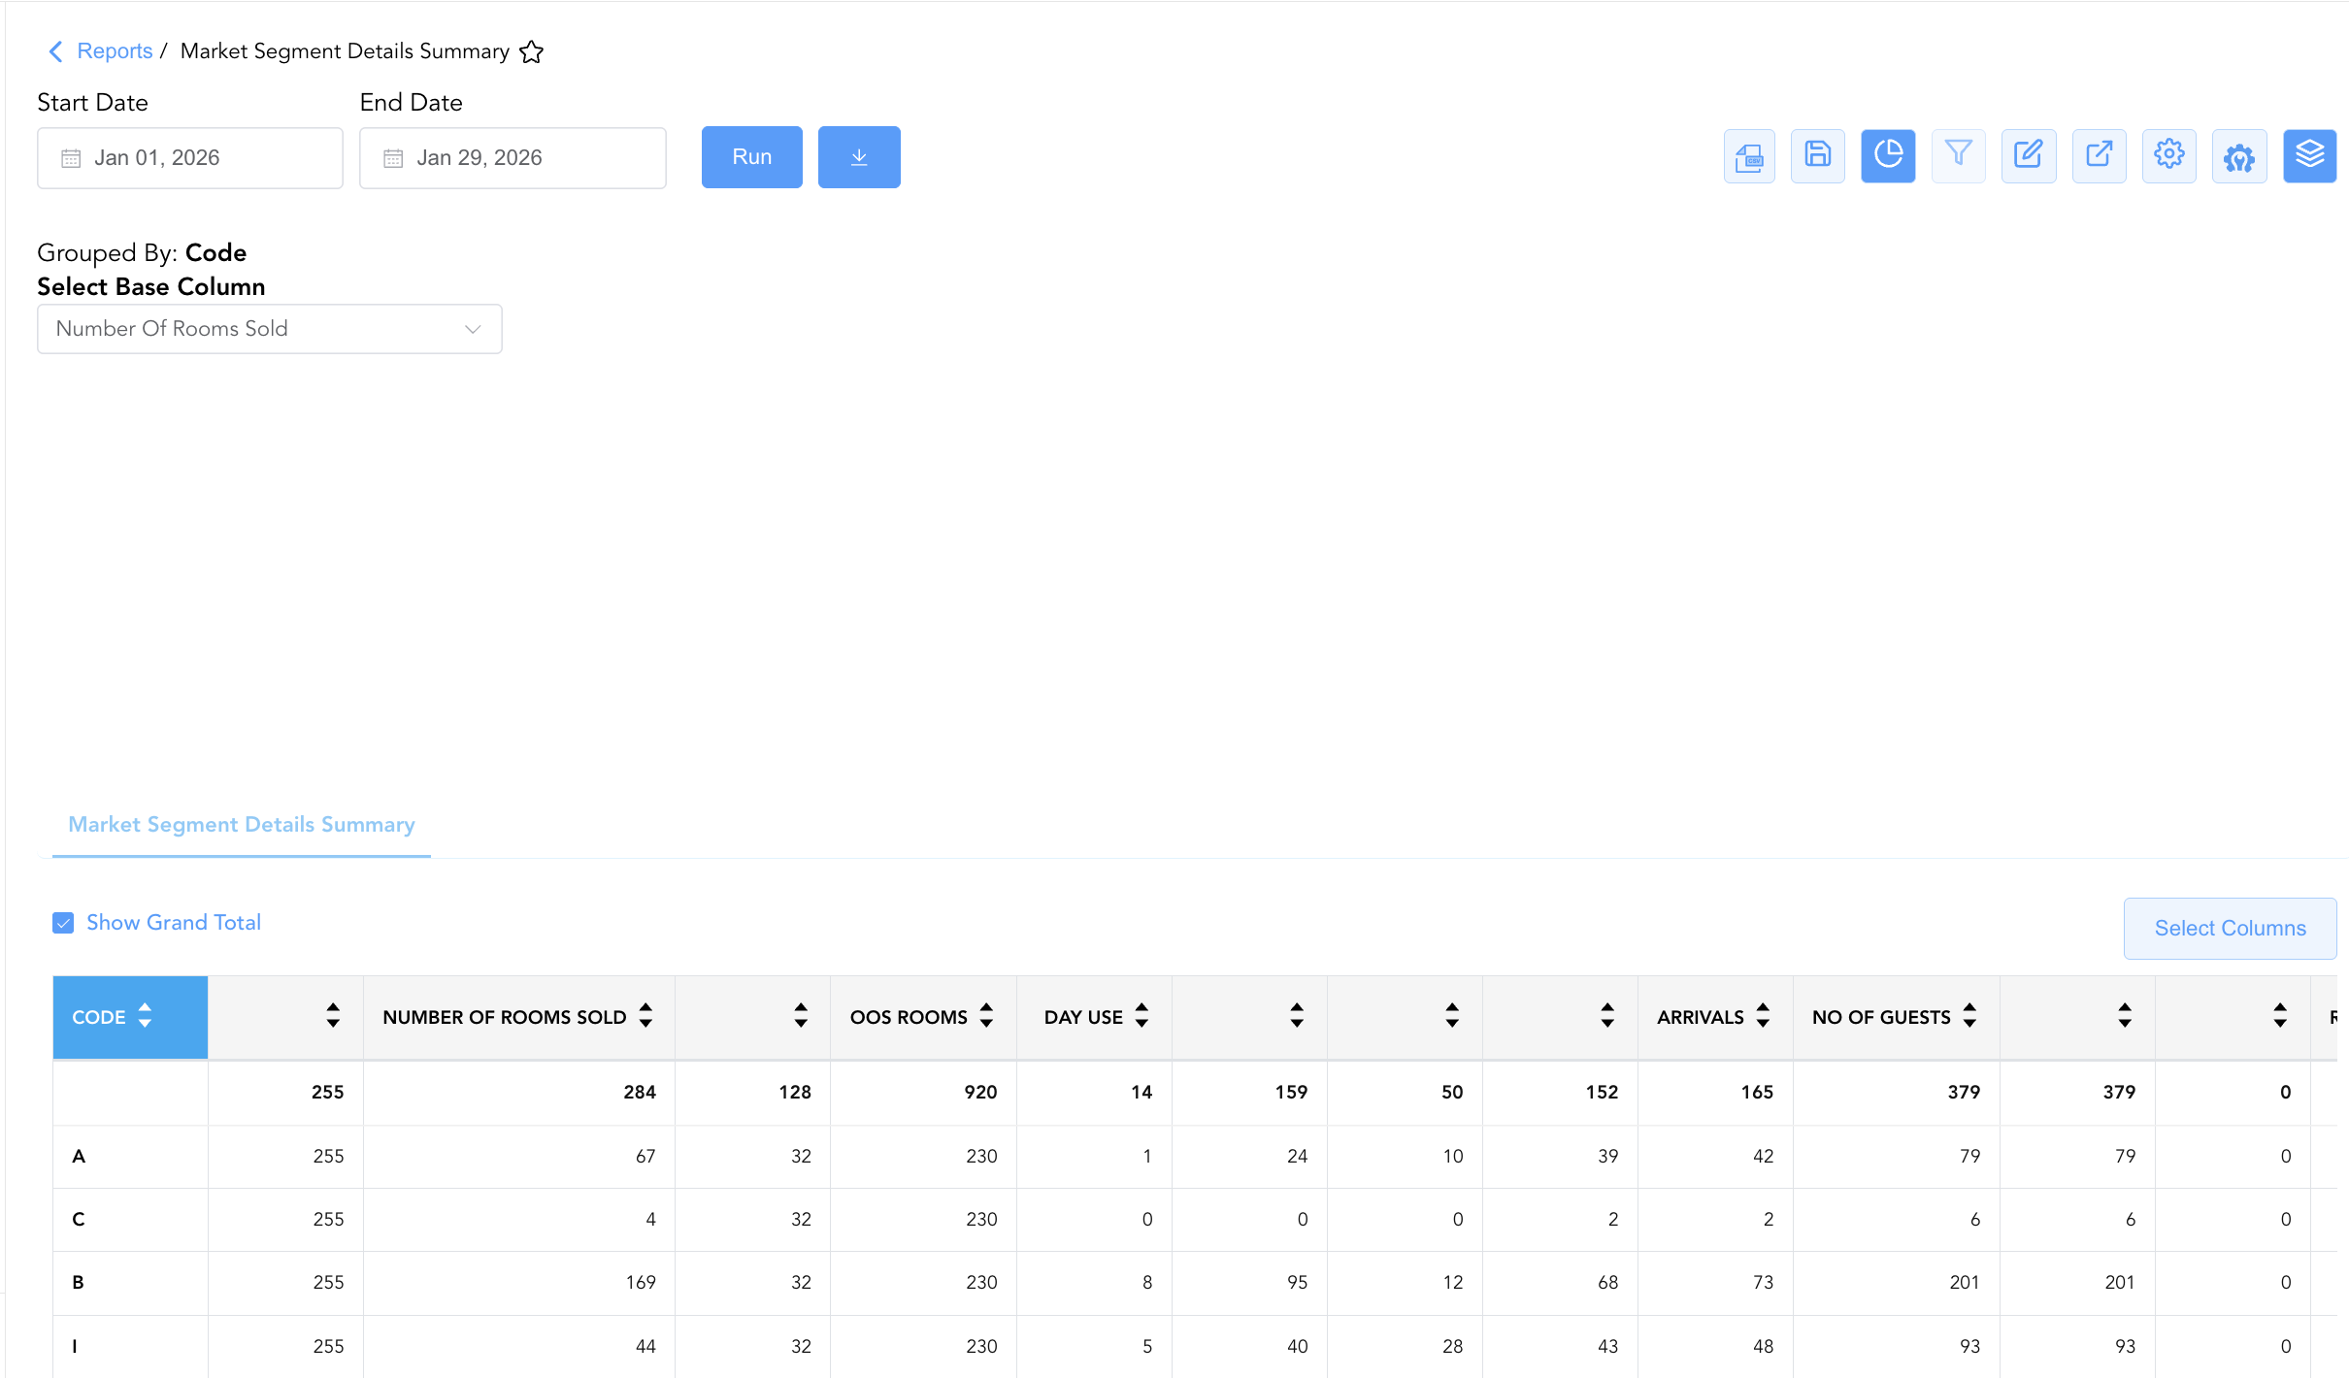Sort by ARRIVALS column
The image size is (2349, 1378).
pyautogui.click(x=1763, y=1016)
